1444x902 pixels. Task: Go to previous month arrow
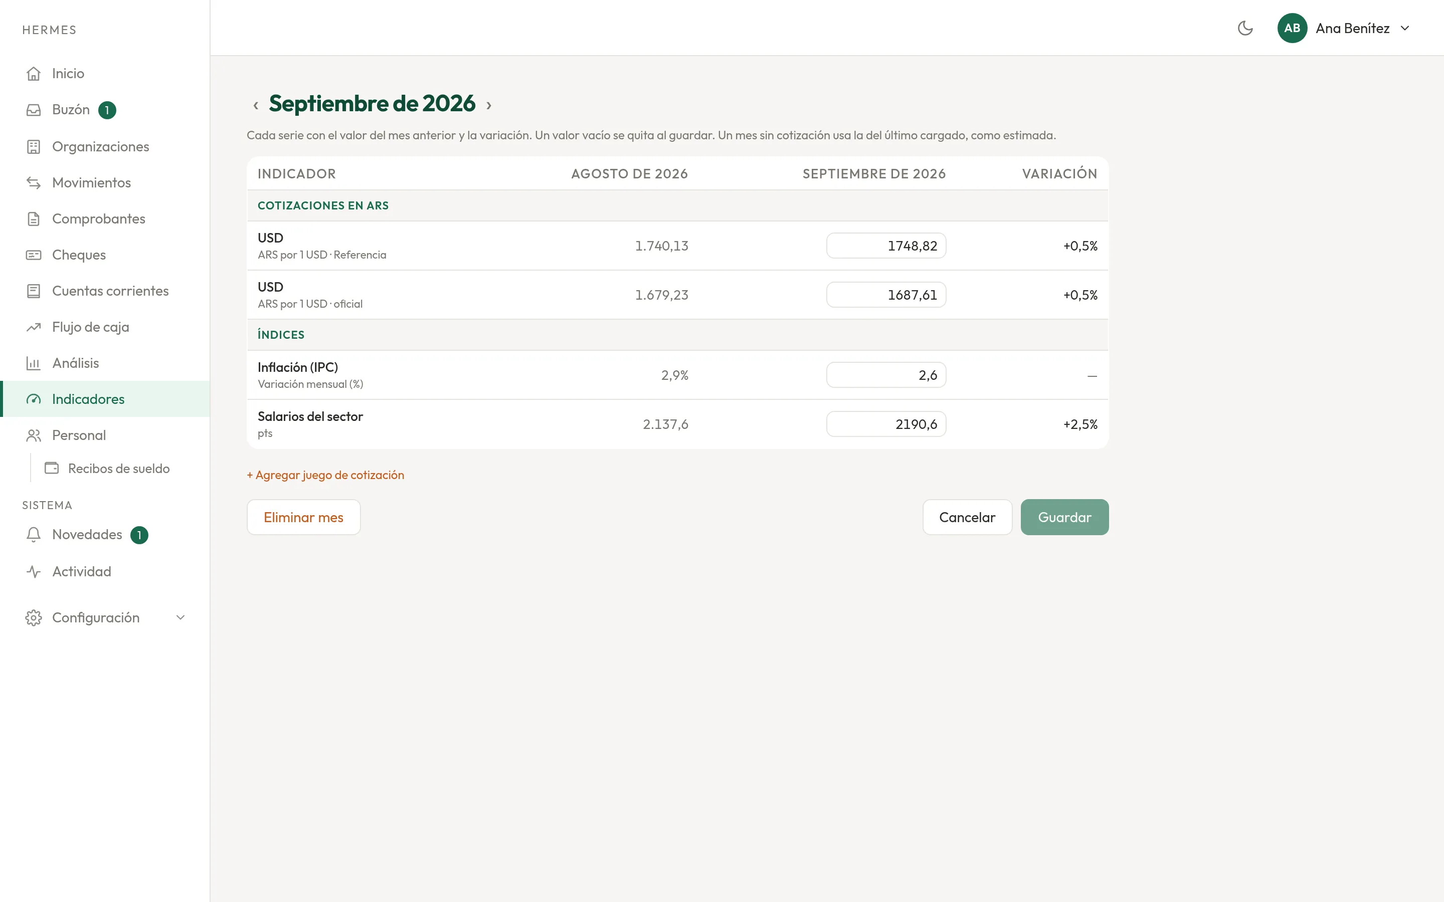tap(255, 105)
